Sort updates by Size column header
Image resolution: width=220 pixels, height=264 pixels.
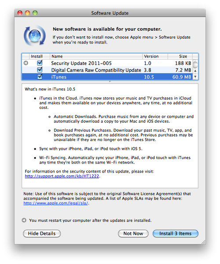[x=180, y=56]
